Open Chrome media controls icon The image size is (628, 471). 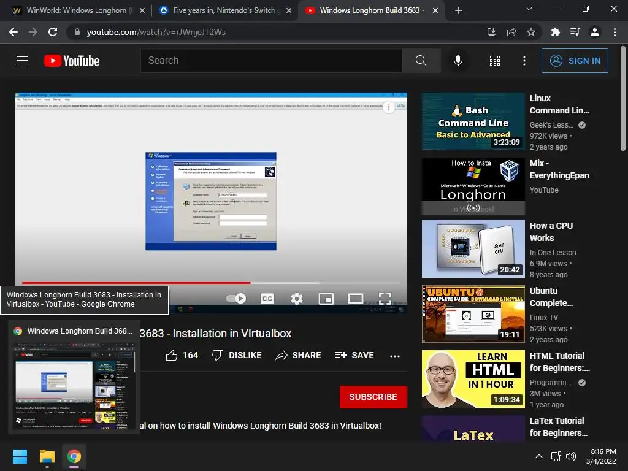575,32
